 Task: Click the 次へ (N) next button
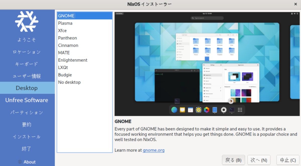[x=259, y=160]
